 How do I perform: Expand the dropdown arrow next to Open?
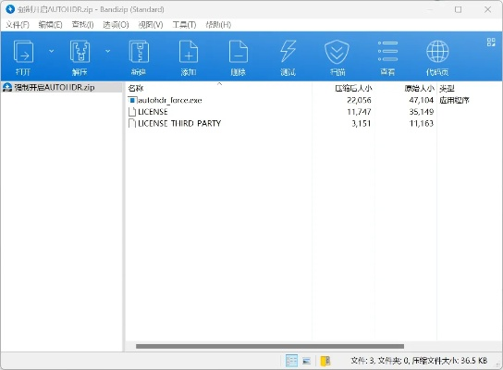(52, 51)
